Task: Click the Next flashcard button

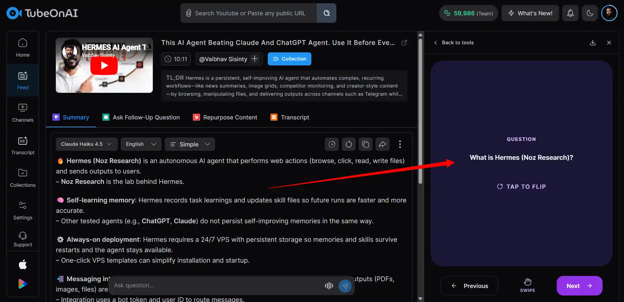Action: click(x=579, y=286)
